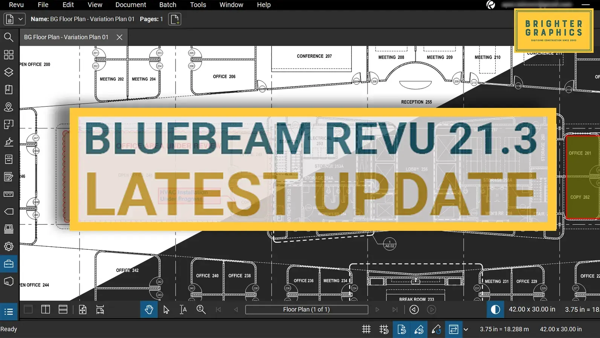Select the Pan hand tool
This screenshot has height=338, width=600.
click(x=149, y=310)
